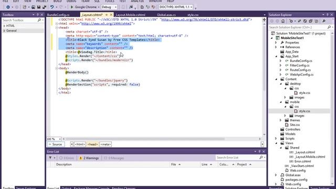
Task: Collapse the Content folder node
Action: [x=276, y=79]
